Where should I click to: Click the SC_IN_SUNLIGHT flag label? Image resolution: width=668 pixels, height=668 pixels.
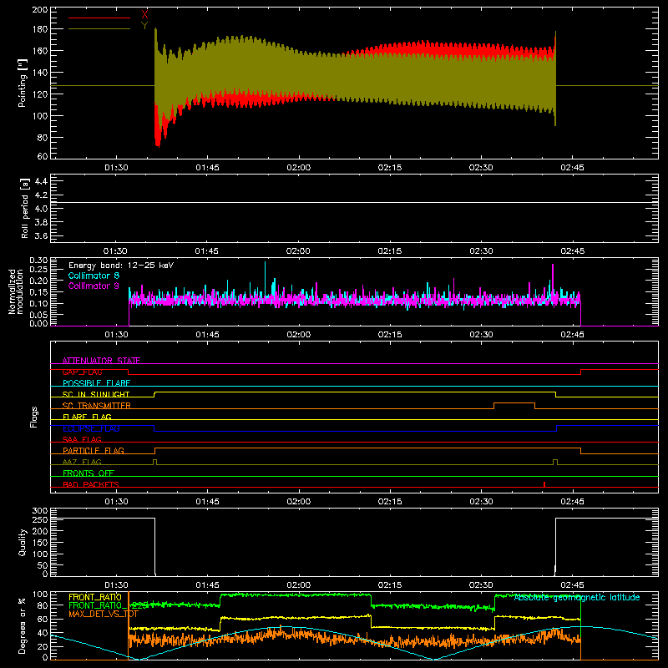[x=96, y=394]
